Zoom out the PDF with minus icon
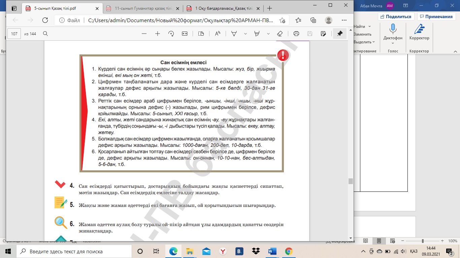This screenshot has height=258, width=460. [144, 34]
